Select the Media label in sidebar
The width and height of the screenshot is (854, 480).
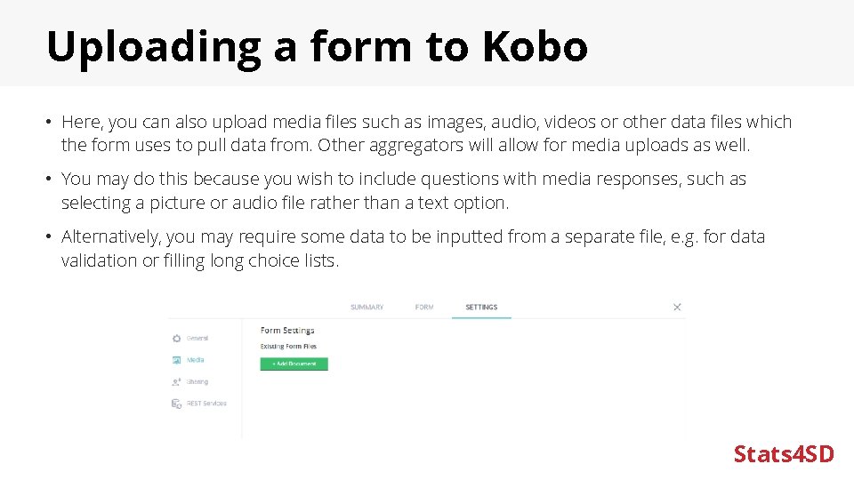click(196, 360)
